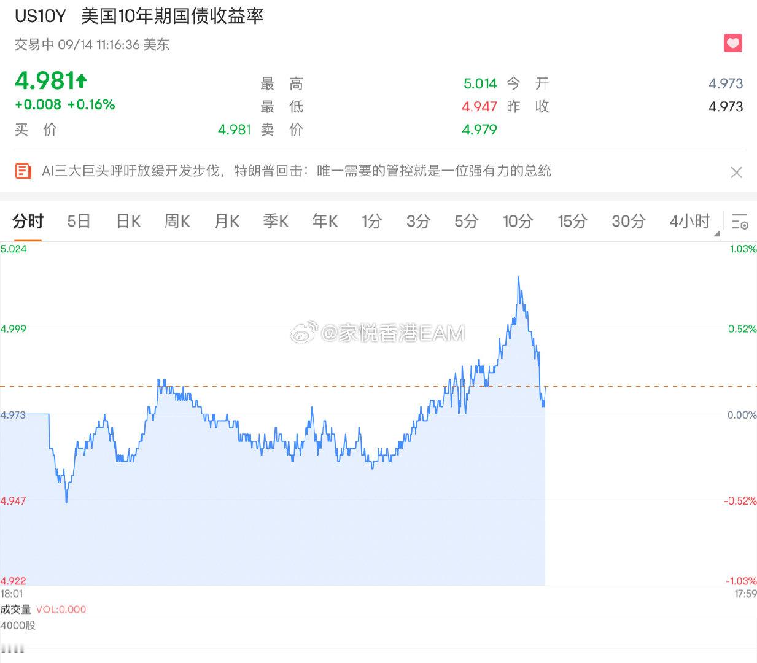This screenshot has height=663, width=757.
Task: Switch to 1分 interval tab
Action: point(371,221)
